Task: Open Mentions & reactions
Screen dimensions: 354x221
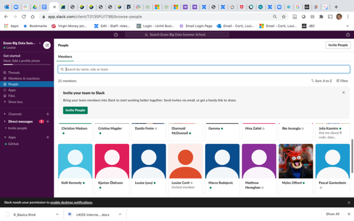Action: click(x=24, y=78)
